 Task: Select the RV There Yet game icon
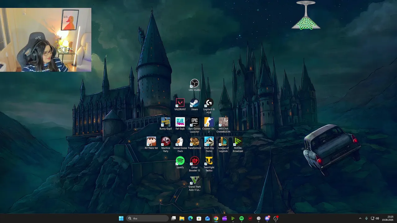click(151, 143)
